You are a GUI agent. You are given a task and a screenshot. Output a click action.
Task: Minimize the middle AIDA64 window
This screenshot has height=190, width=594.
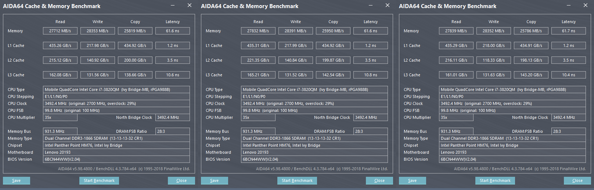click(x=371, y=6)
